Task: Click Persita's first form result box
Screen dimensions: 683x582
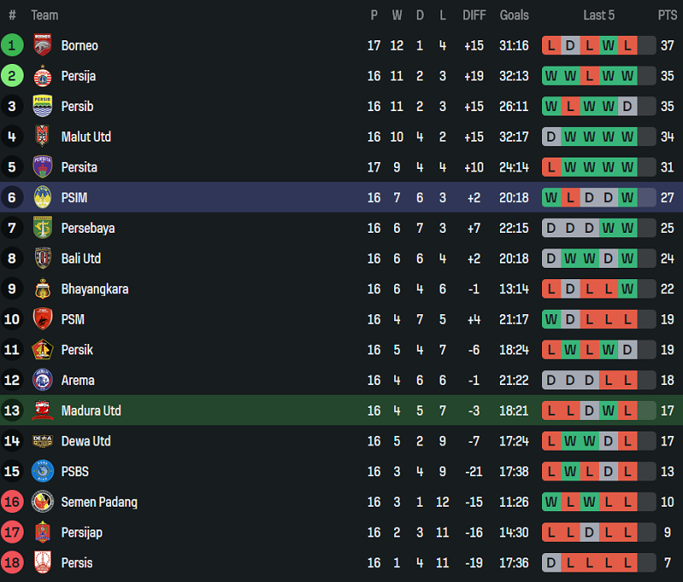Action: (551, 167)
